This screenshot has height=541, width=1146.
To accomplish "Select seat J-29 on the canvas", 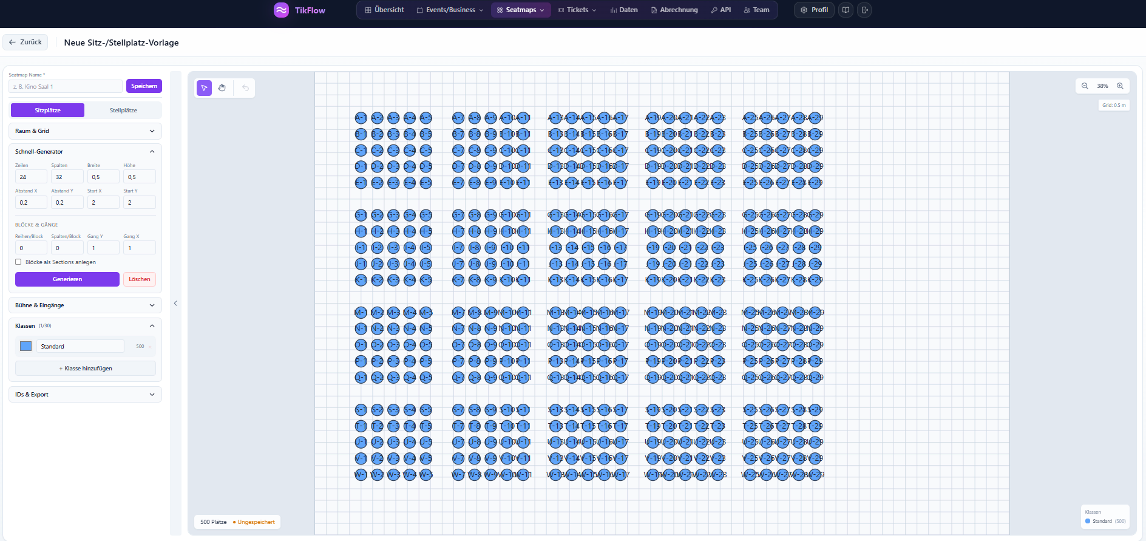I will [815, 264].
